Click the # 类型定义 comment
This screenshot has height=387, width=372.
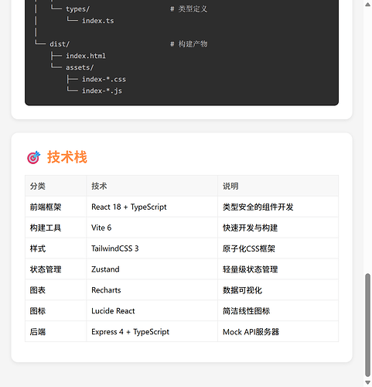pos(189,9)
